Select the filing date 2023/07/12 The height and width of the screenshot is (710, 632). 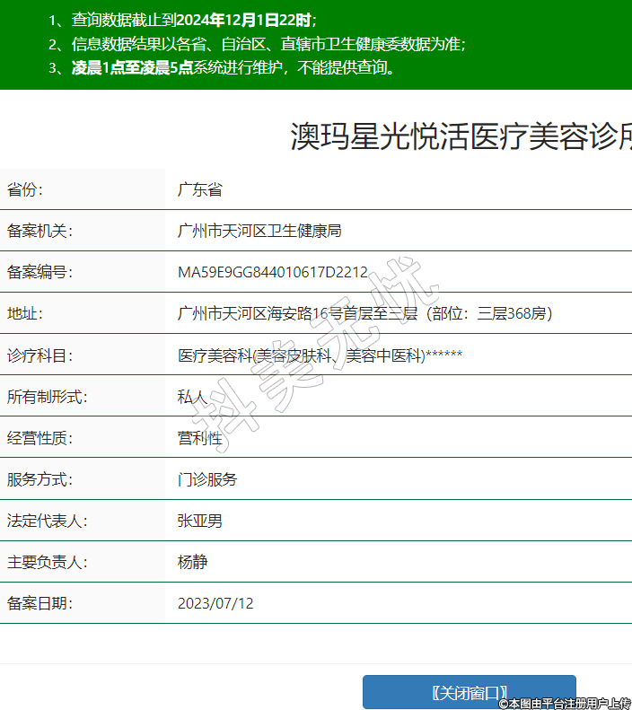tap(215, 603)
